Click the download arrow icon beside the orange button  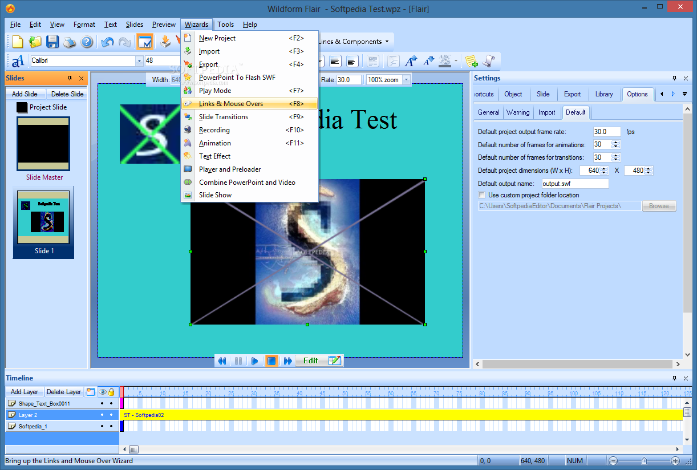point(165,42)
